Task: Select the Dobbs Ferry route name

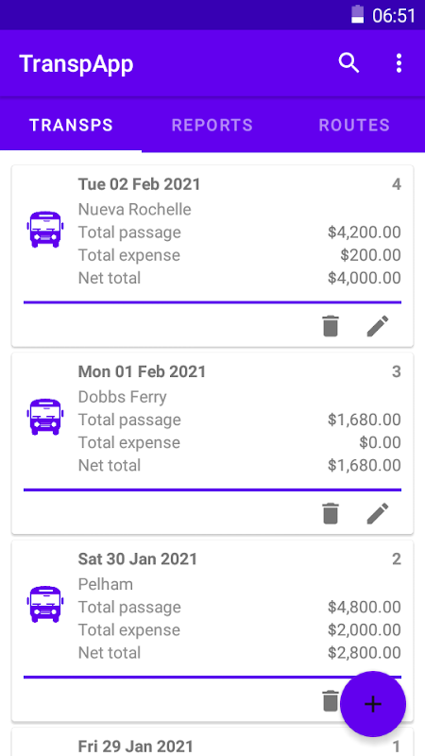Action: tap(123, 397)
